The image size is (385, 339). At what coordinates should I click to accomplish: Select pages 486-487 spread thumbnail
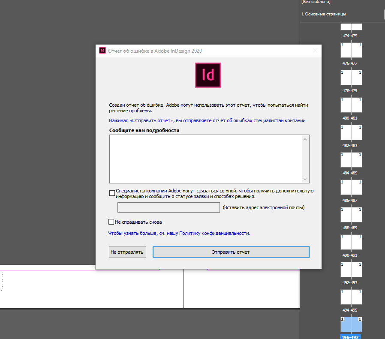tap(351, 188)
